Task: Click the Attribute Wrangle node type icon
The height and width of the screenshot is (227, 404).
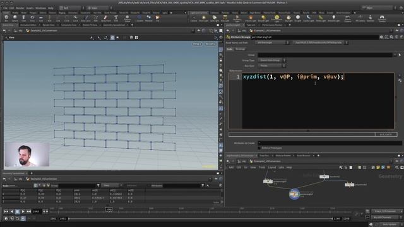Action: click(x=228, y=37)
